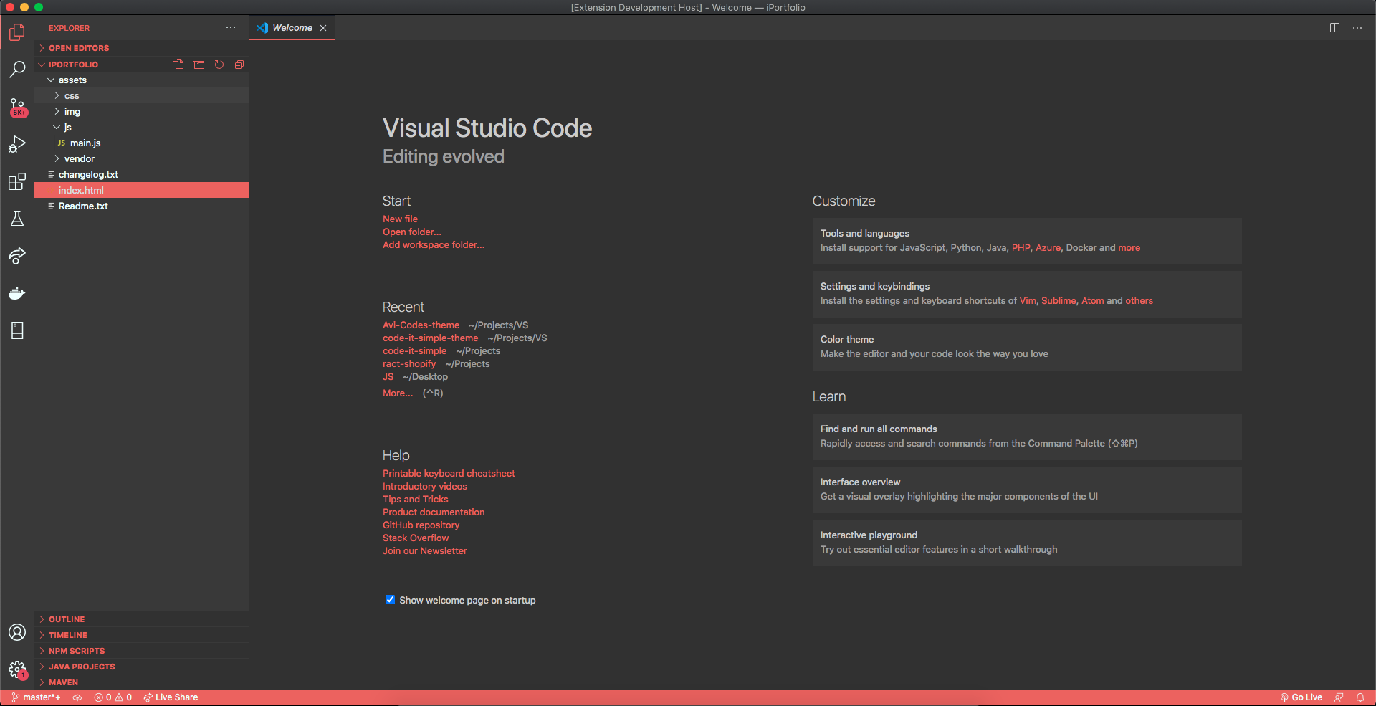Open notifications bell in status bar
Screen dimensions: 1376x706
[1360, 697]
